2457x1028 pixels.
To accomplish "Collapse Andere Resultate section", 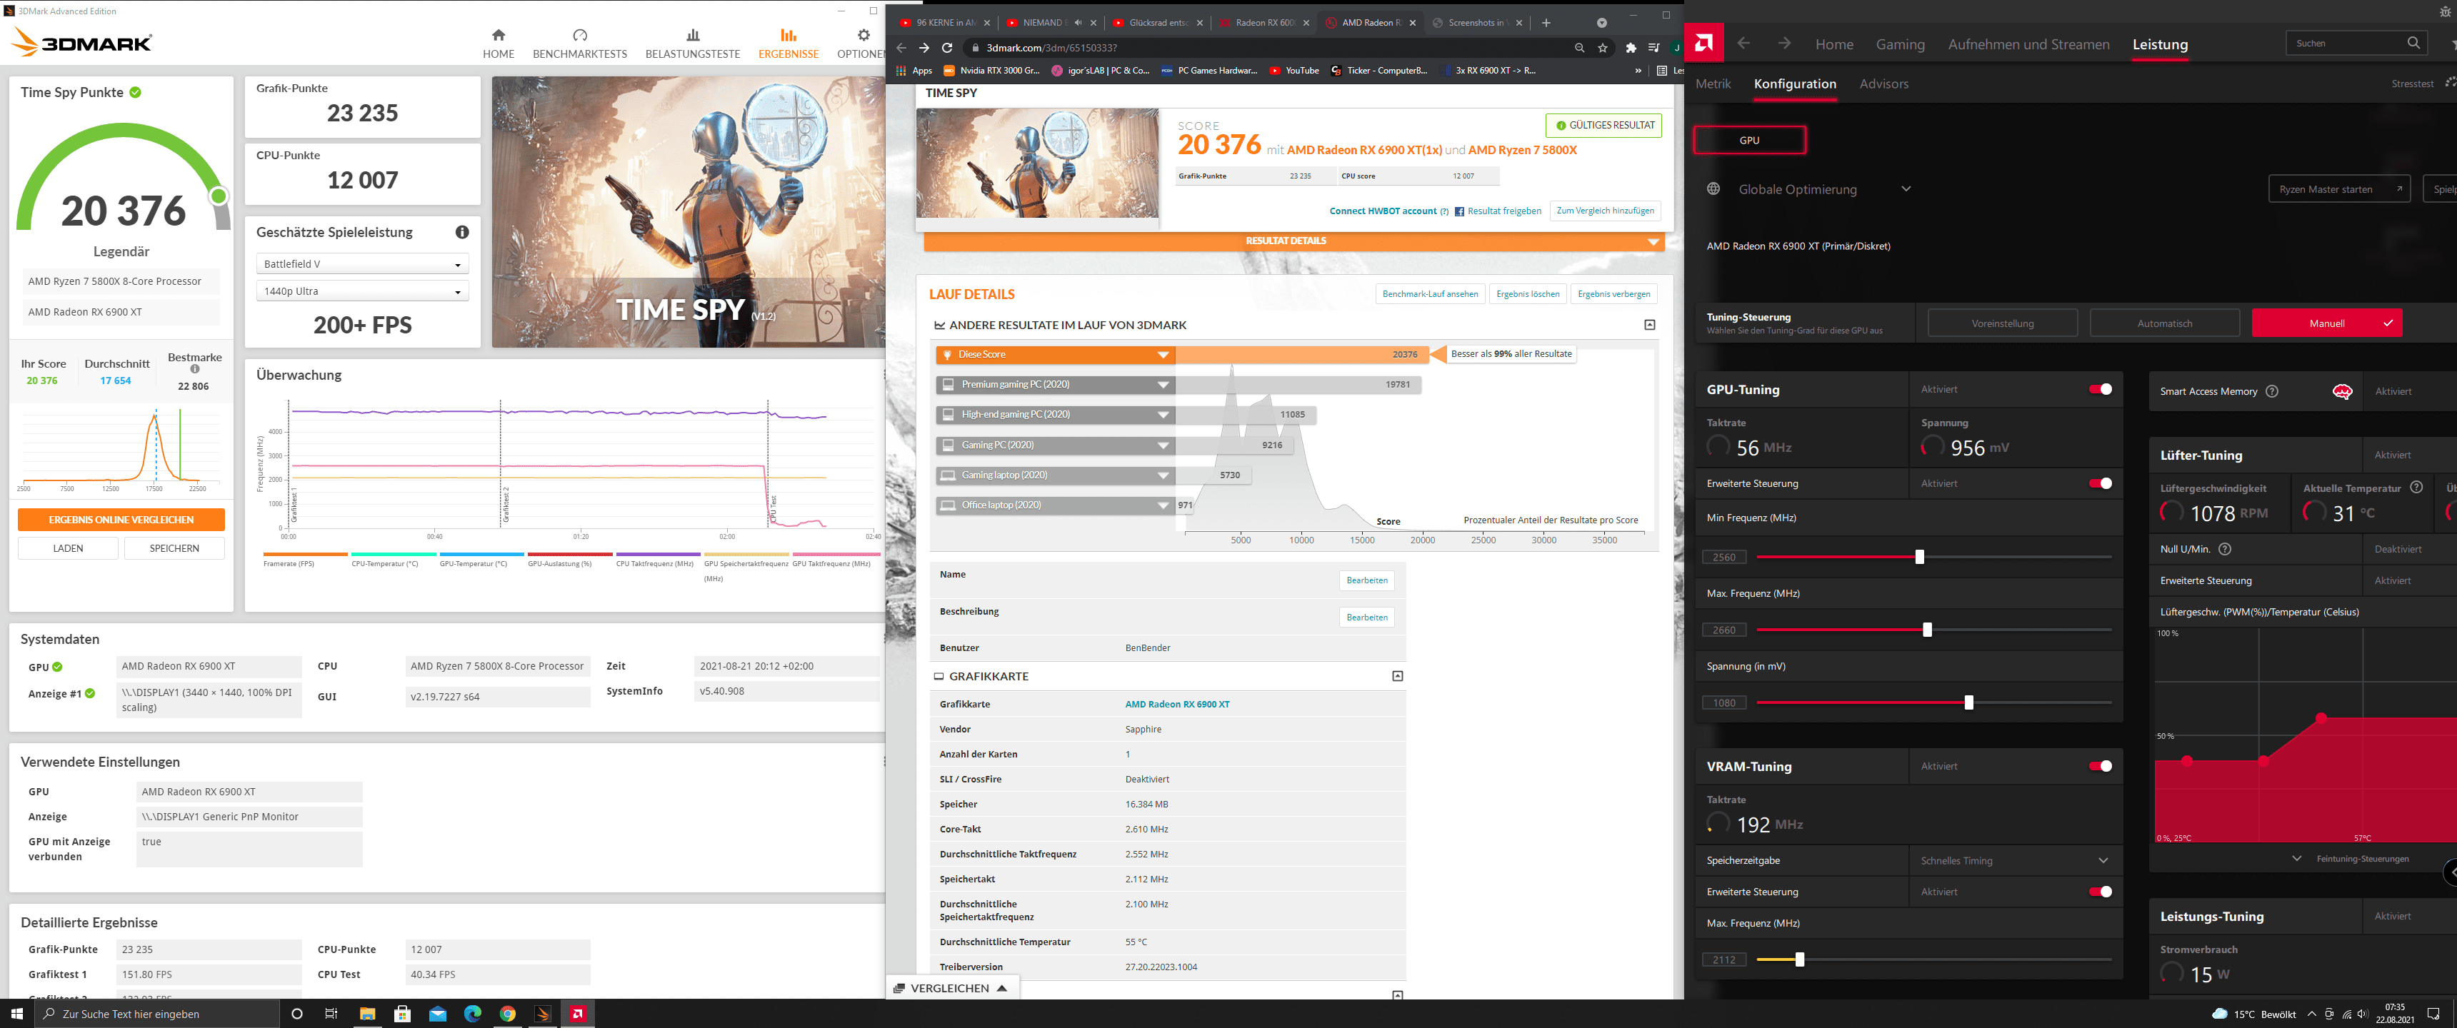I will (1649, 326).
